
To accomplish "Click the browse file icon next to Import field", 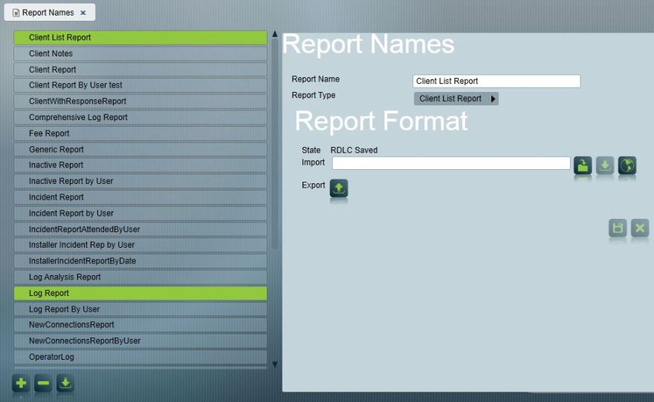I will 583,165.
